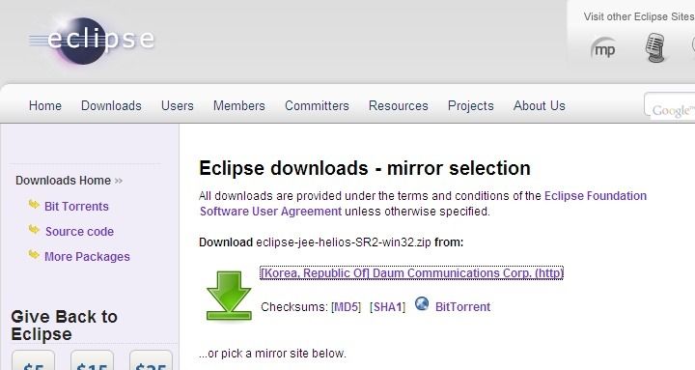This screenshot has height=370, width=695.
Task: Open the More Packages sidebar link
Action: pos(87,256)
